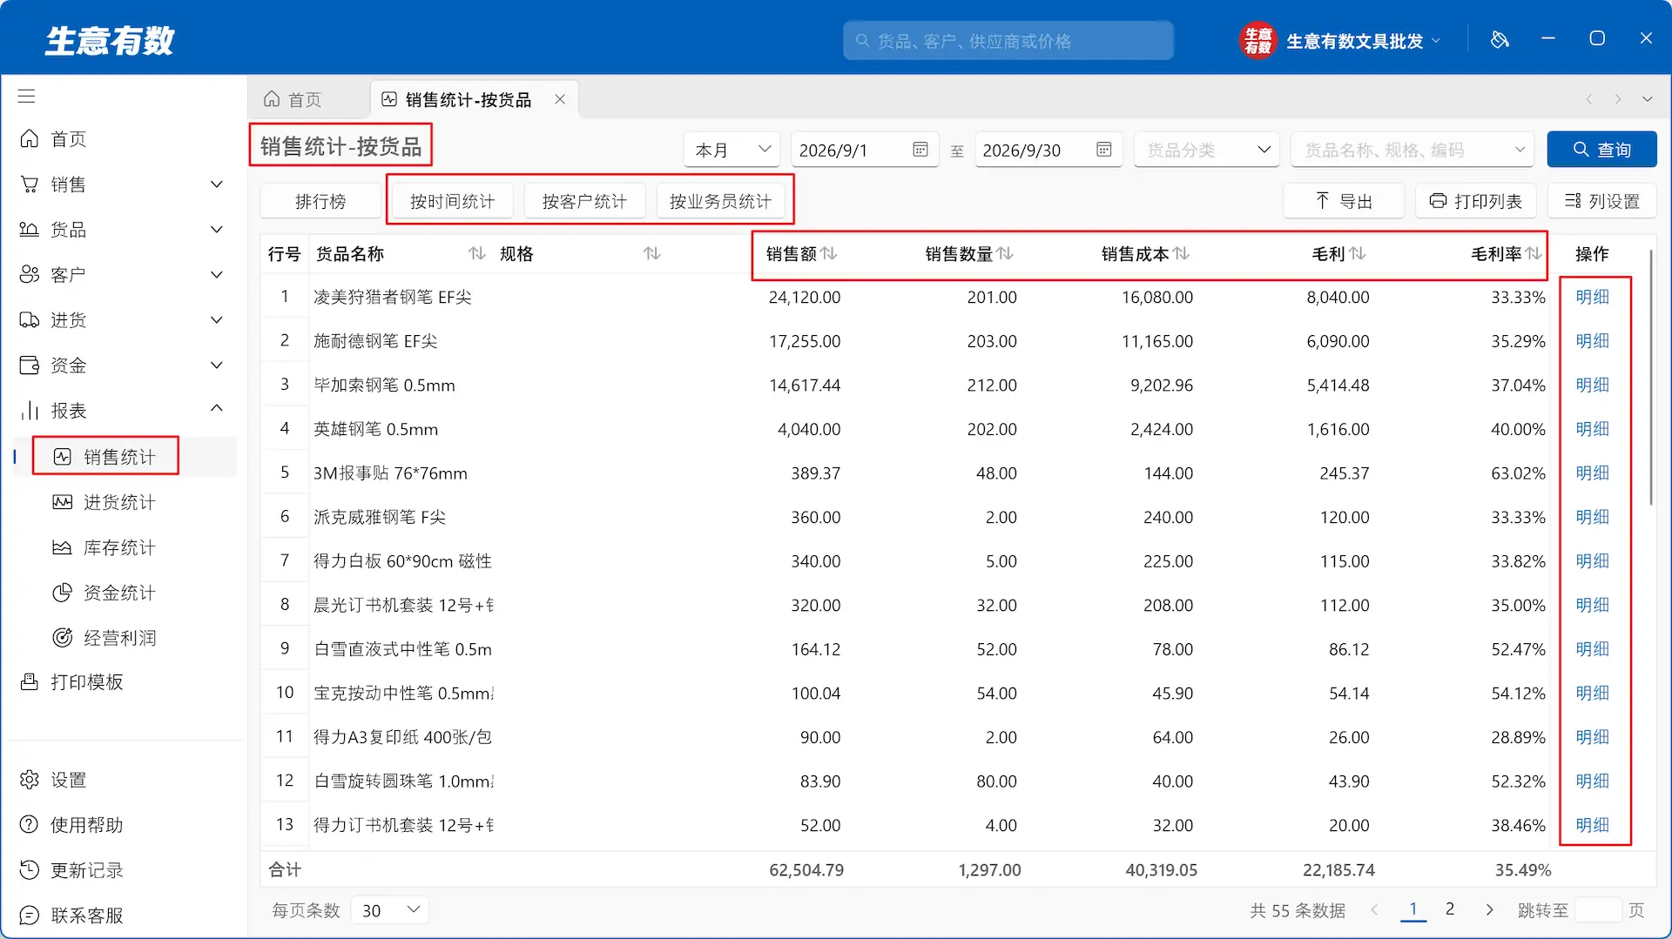Select 按客户统计 view
The width and height of the screenshot is (1672, 939).
[584, 201]
